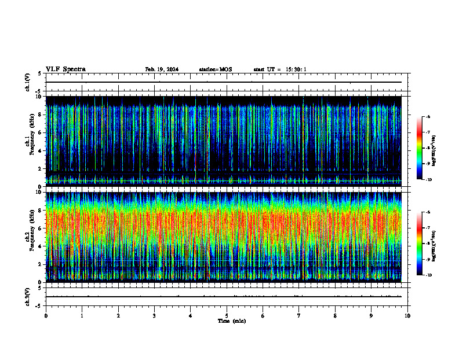459x354 pixels.
Task: Click ch.1 frequency axis "2" tick label
Action: pos(41,168)
